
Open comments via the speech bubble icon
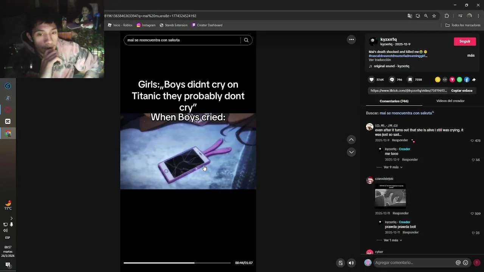392,80
